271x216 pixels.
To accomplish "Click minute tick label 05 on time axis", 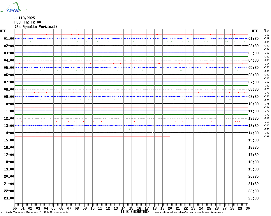I will tap(54, 208).
